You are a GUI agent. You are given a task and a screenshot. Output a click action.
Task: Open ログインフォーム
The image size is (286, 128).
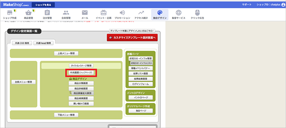coord(141,84)
